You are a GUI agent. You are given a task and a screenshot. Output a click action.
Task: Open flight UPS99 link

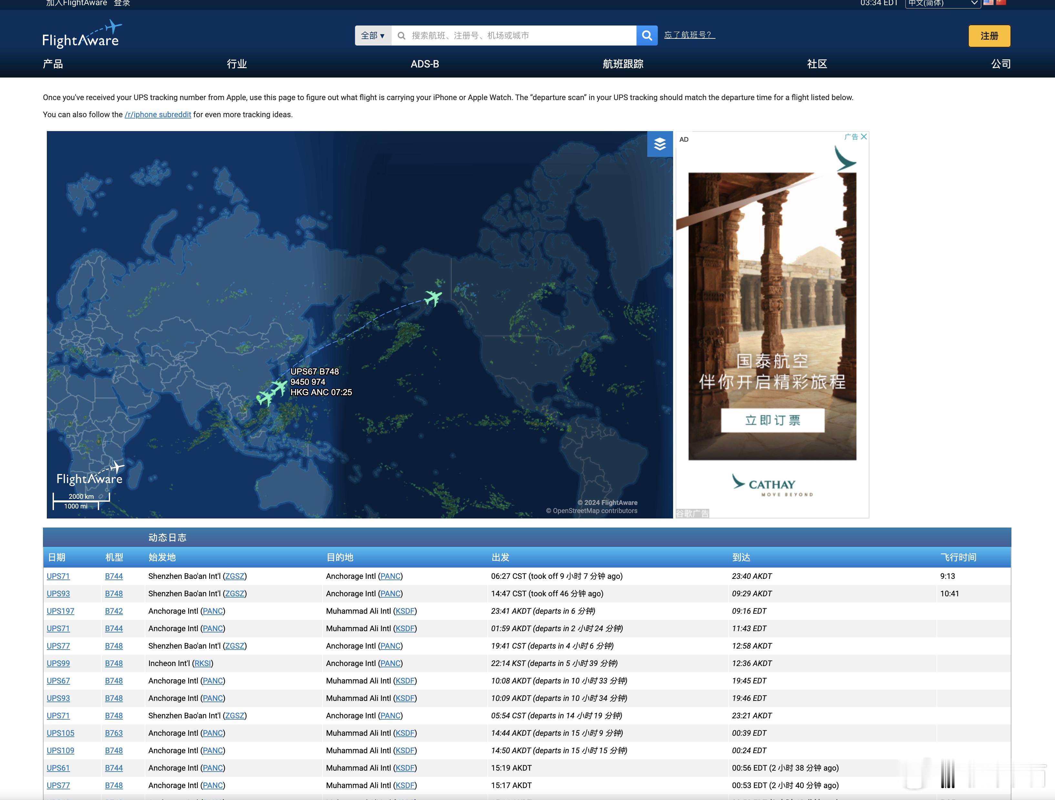(x=58, y=663)
